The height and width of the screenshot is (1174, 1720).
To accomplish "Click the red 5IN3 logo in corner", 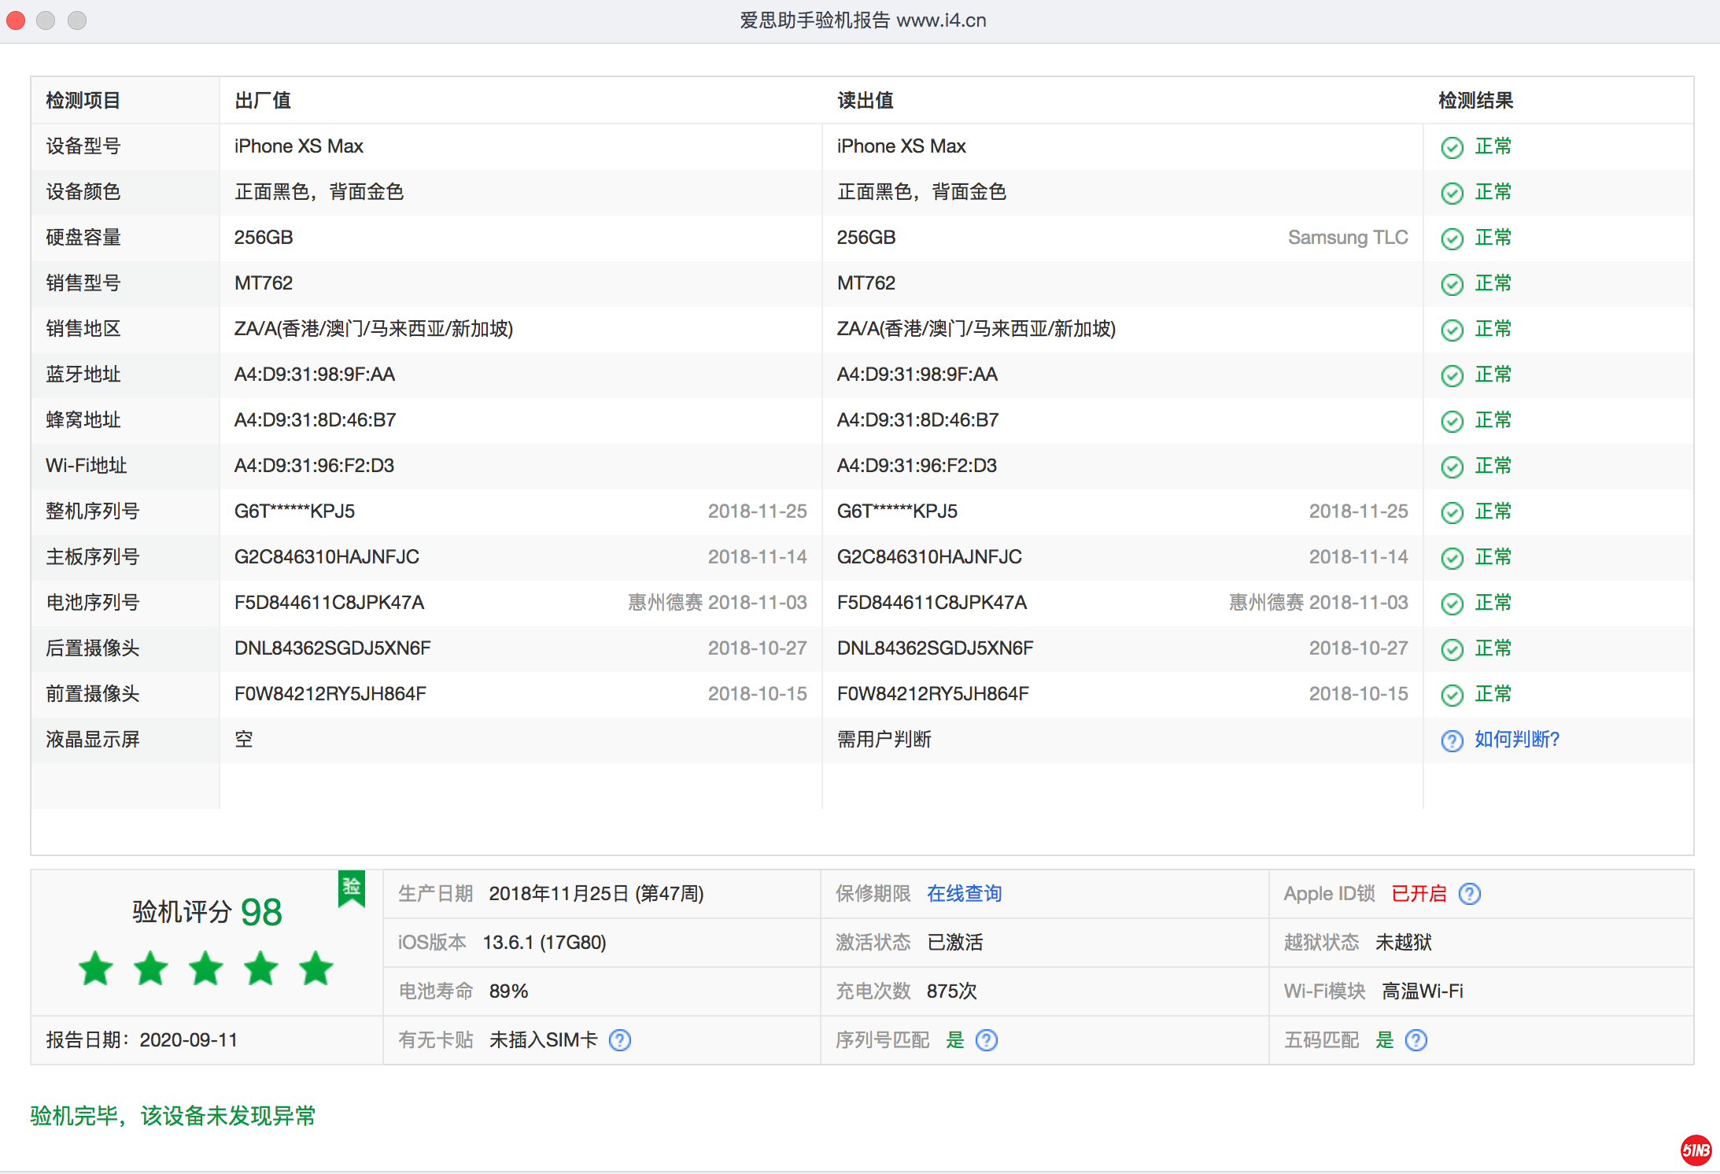I will tap(1696, 1150).
